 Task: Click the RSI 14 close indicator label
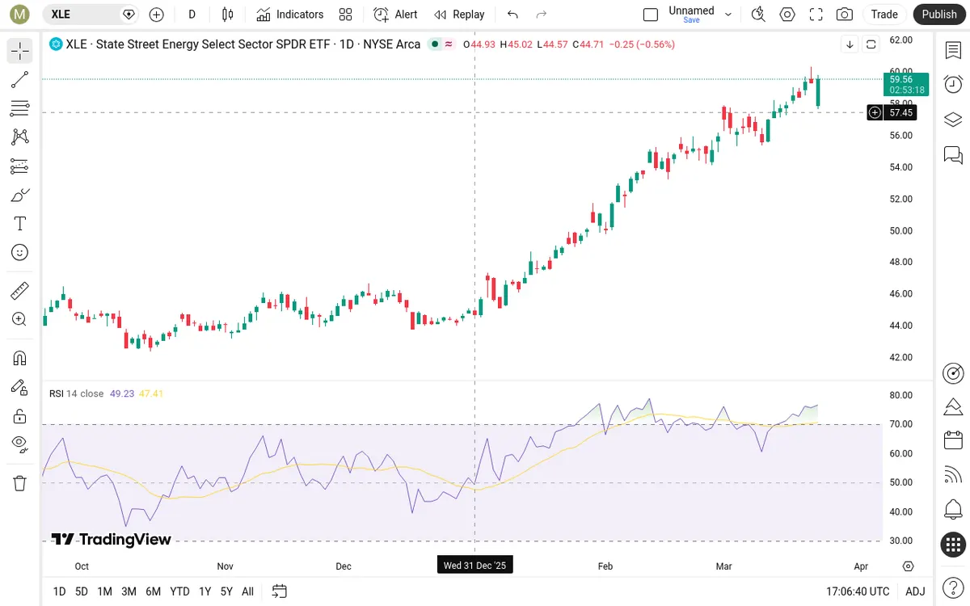pyautogui.click(x=77, y=393)
